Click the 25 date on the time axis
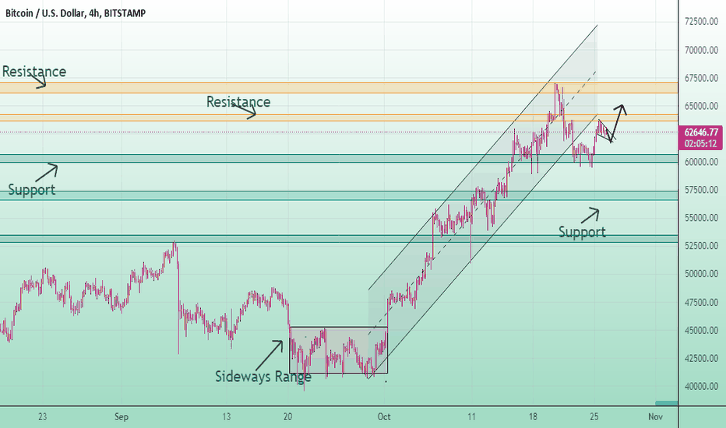The height and width of the screenshot is (428, 726). tap(594, 417)
